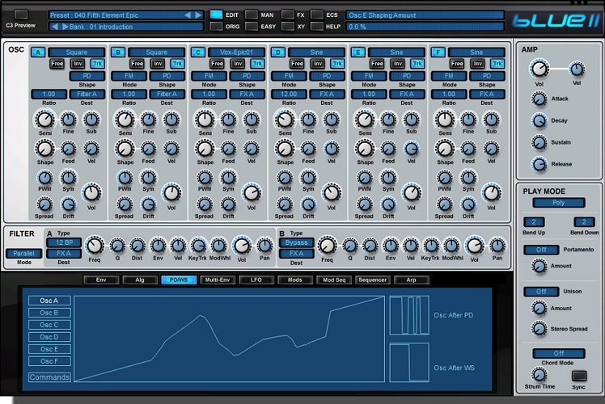Enable Free mode on oscillator B
This screenshot has width=605, height=404.
click(x=137, y=63)
